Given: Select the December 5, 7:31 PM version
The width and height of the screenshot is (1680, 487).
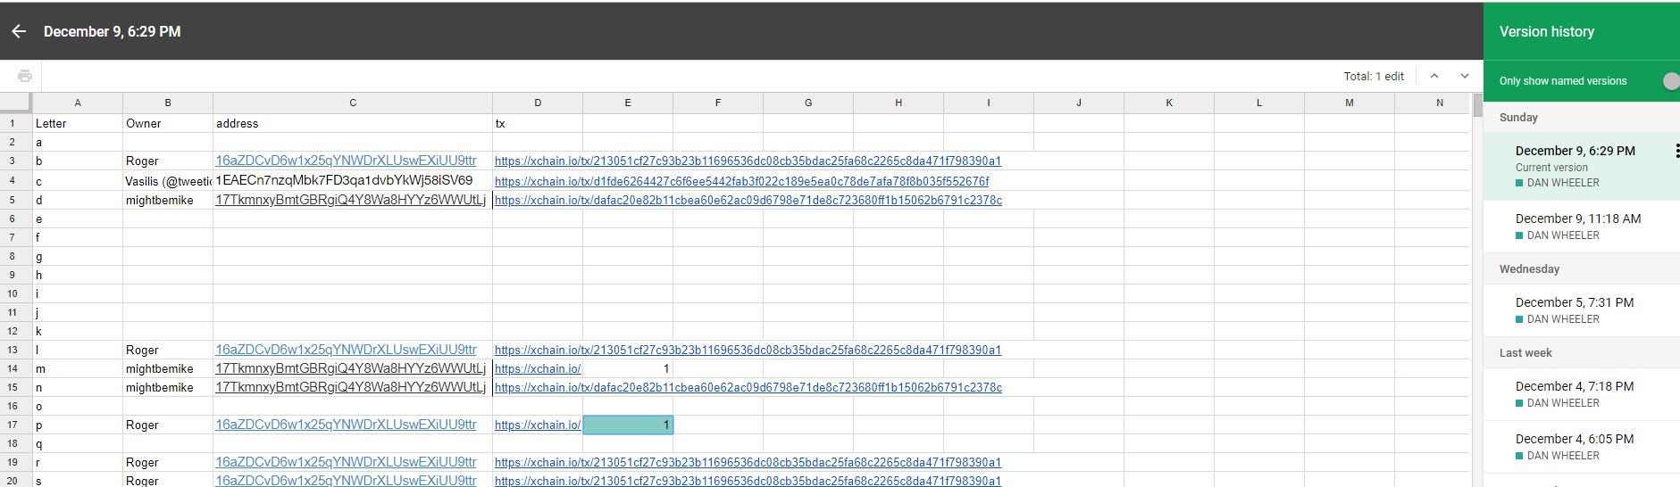Looking at the screenshot, I should tap(1582, 310).
